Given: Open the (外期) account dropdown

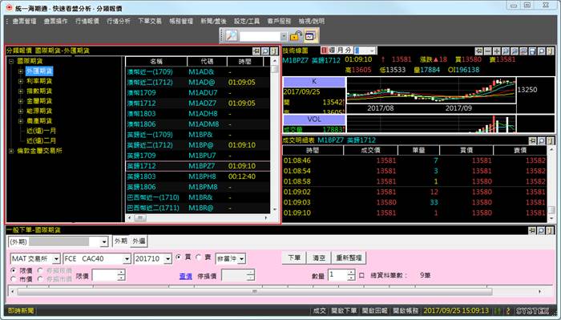Looking at the screenshot, I should [103, 242].
